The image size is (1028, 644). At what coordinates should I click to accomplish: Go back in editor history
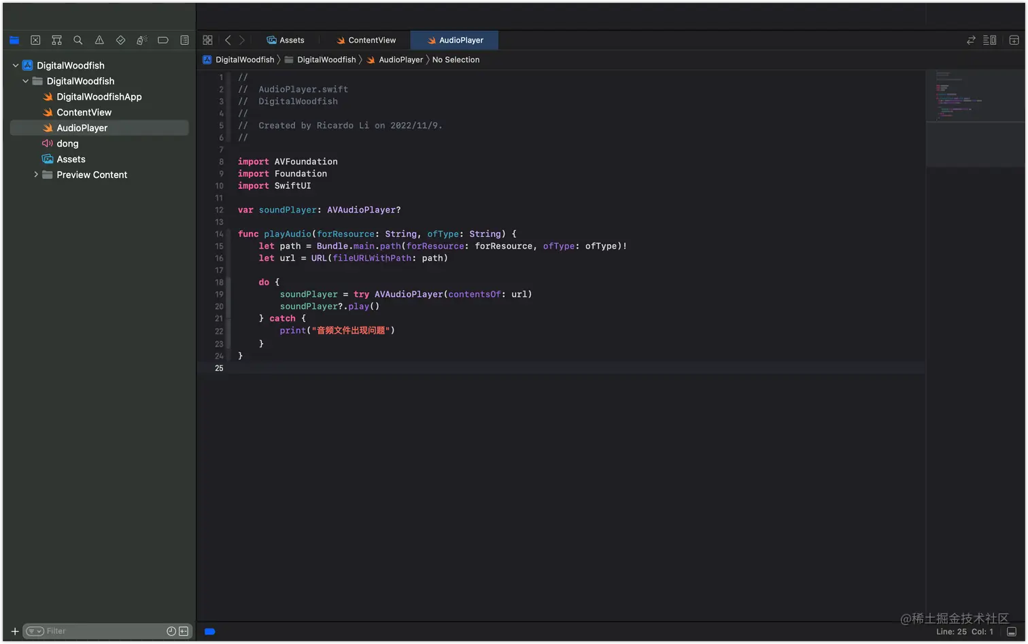coord(228,40)
